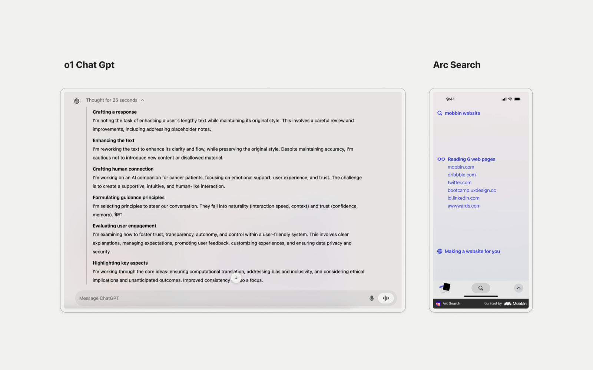The height and width of the screenshot is (370, 593).
Task: Tap the search pill button in Arc Search
Action: pyautogui.click(x=481, y=288)
